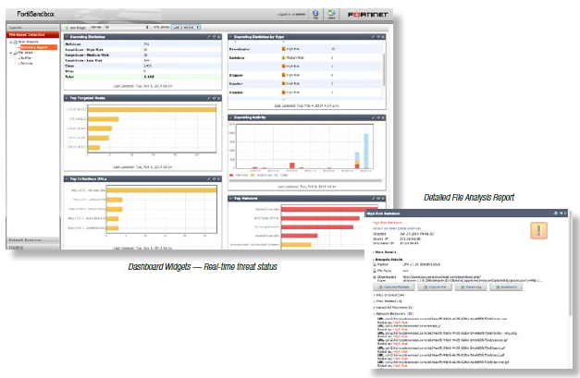Click Original File button in file report
This screenshot has width=580, height=378.
(435, 287)
